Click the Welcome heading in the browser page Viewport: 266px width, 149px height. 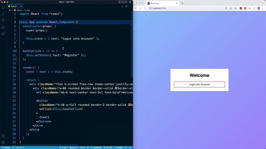[199, 75]
